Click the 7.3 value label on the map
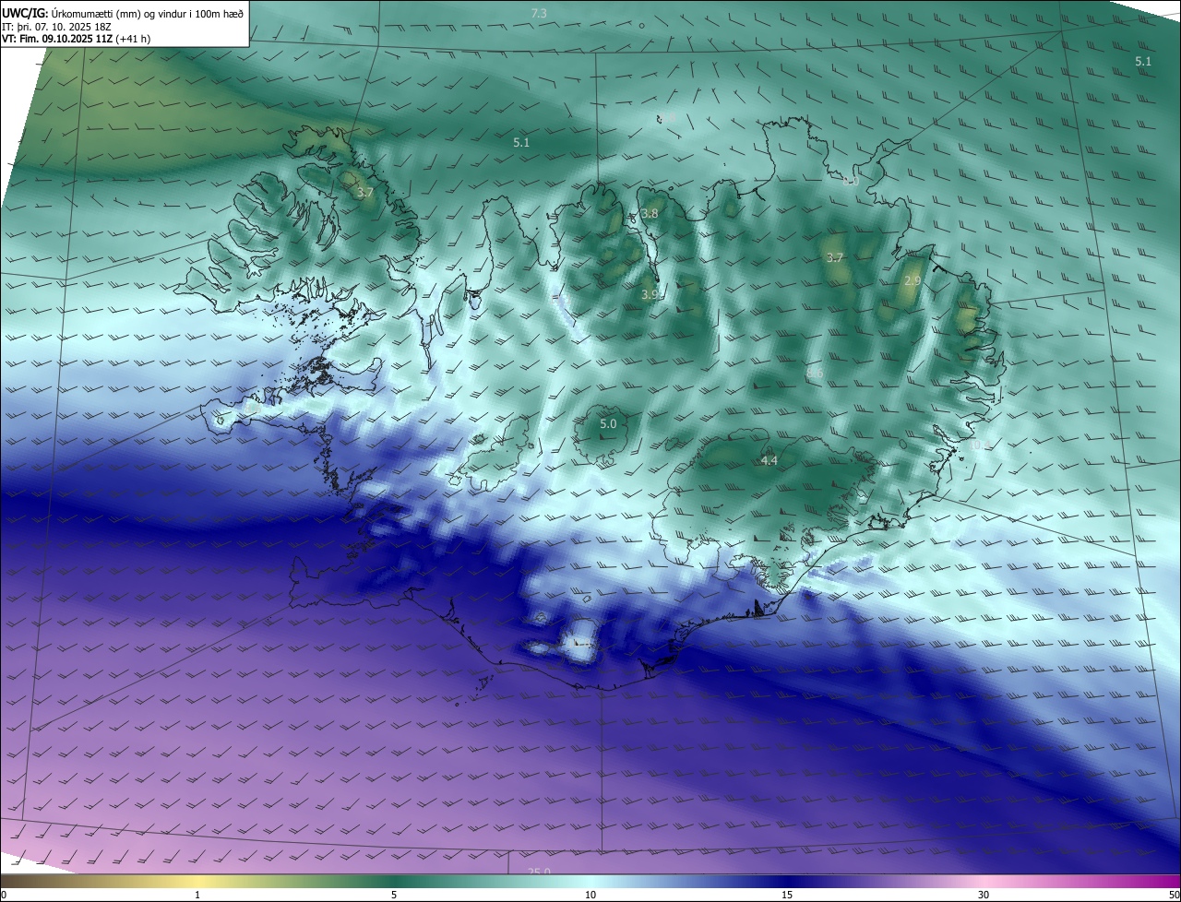The height and width of the screenshot is (902, 1181). pyautogui.click(x=539, y=13)
